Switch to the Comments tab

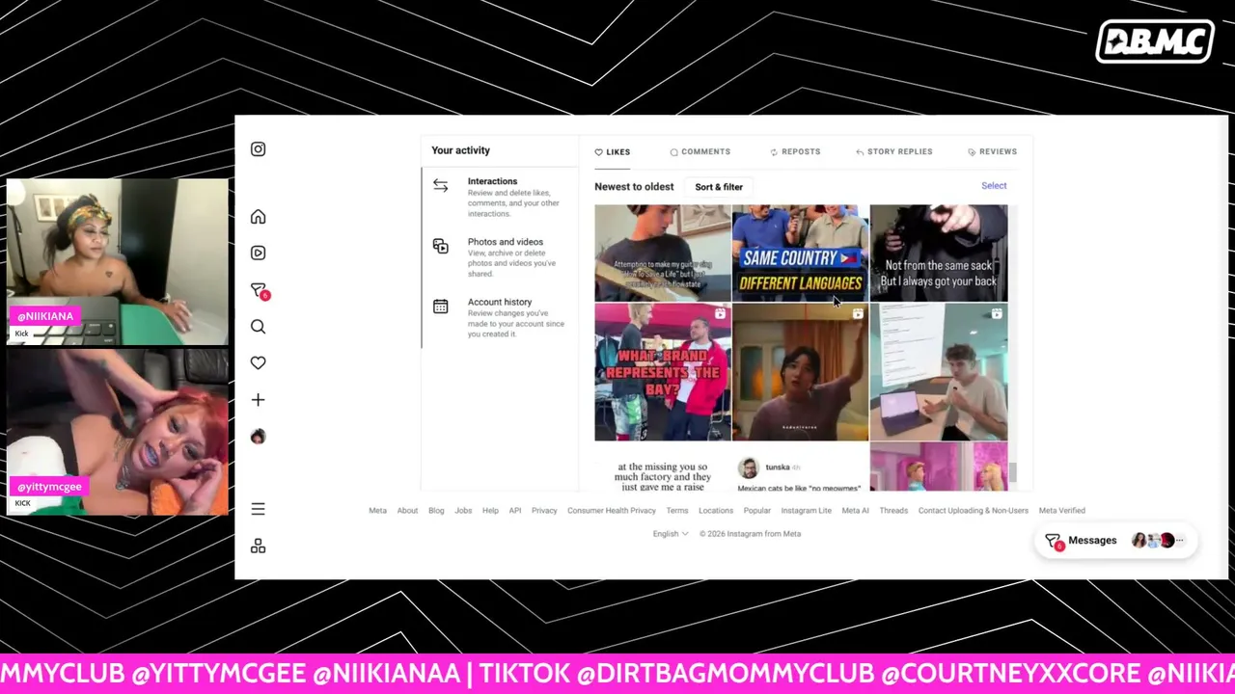click(x=700, y=152)
